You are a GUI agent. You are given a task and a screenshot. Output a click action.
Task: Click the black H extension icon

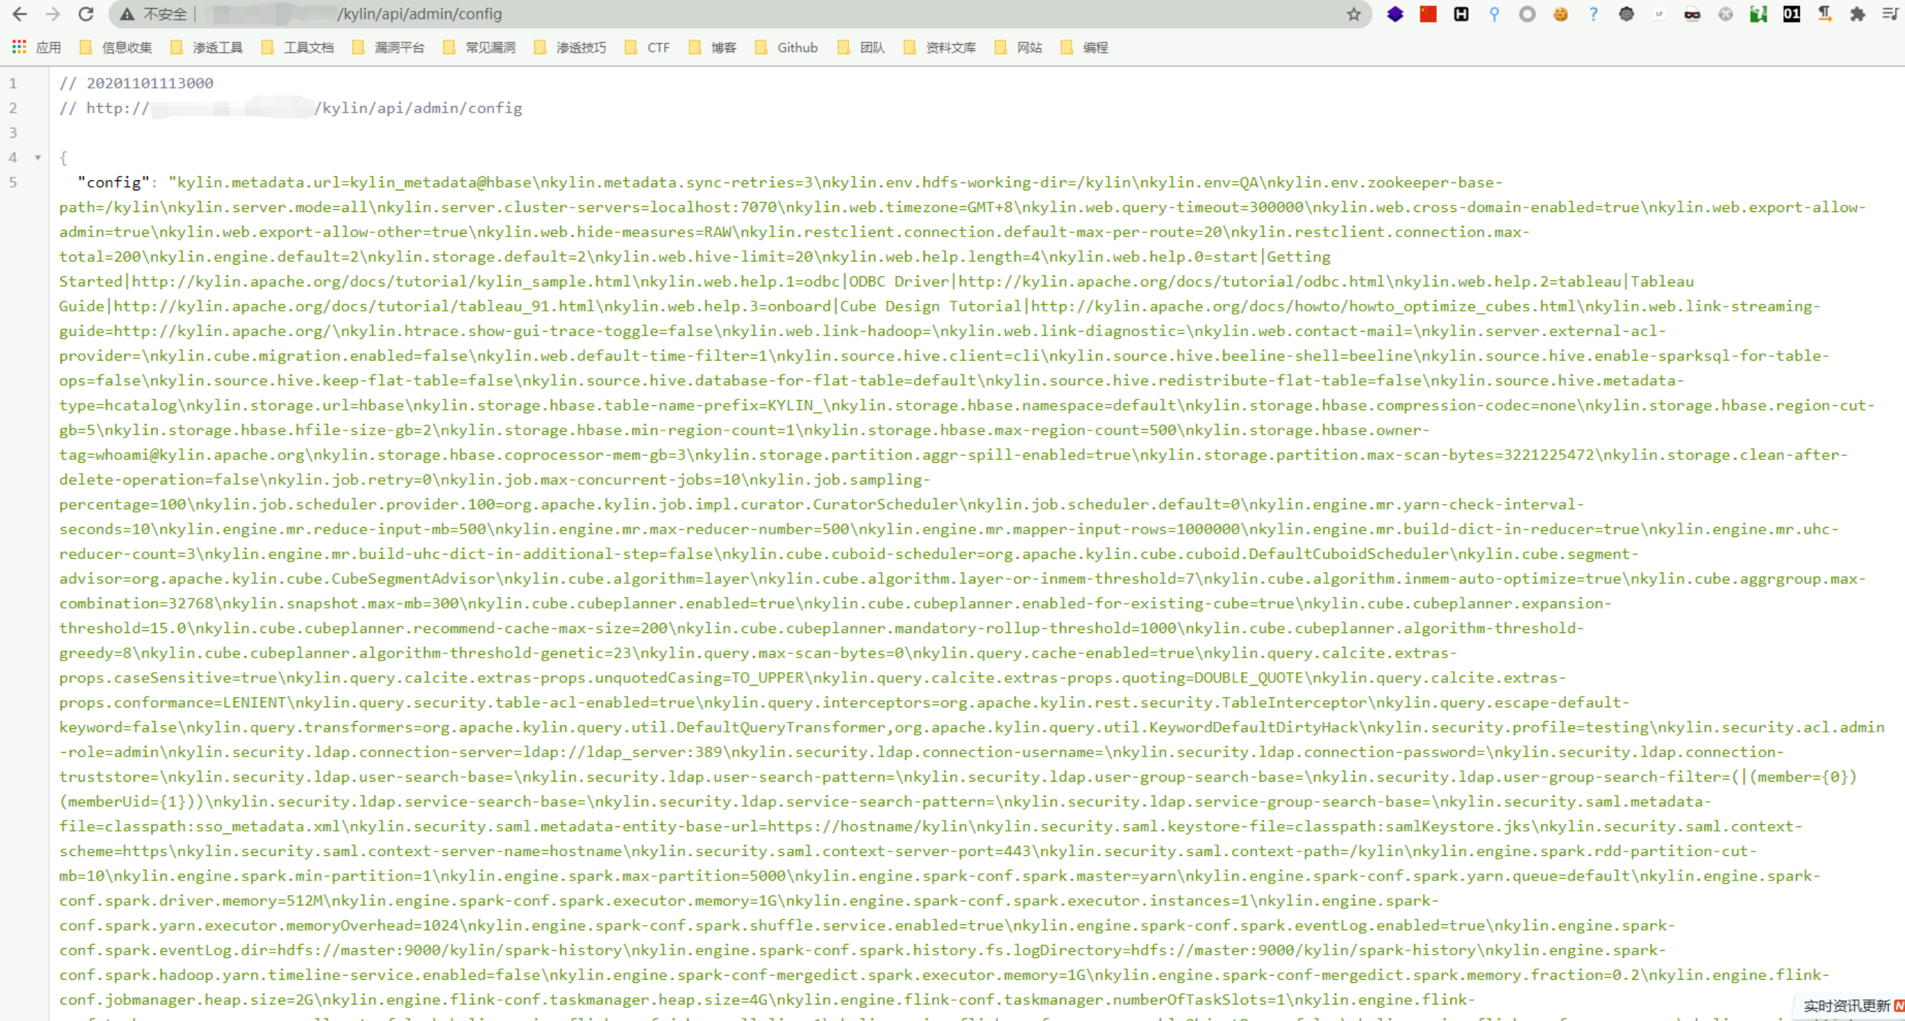[x=1462, y=14]
